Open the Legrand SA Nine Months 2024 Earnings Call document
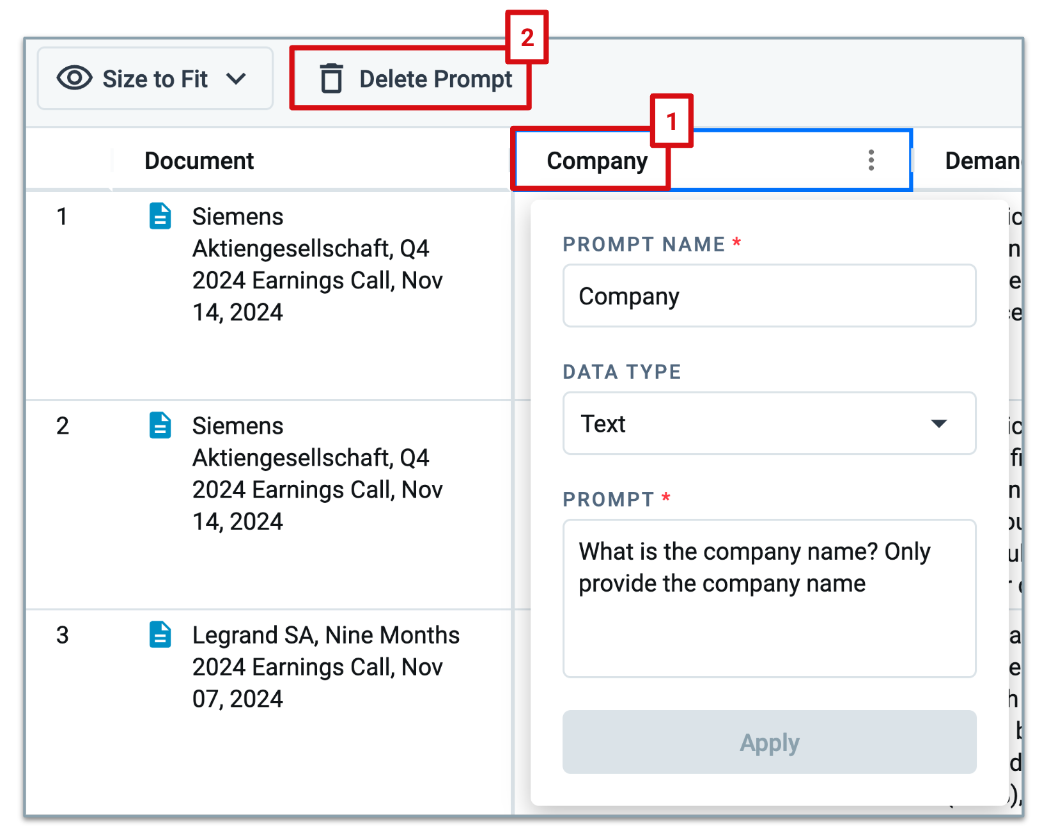The height and width of the screenshot is (838, 1042). [326, 667]
